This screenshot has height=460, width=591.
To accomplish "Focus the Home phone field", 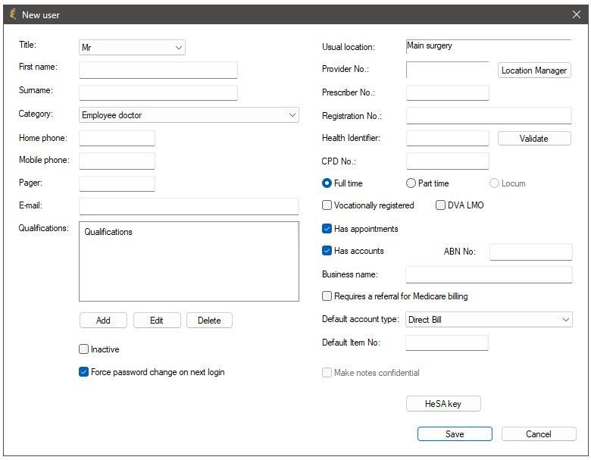I will click(117, 139).
